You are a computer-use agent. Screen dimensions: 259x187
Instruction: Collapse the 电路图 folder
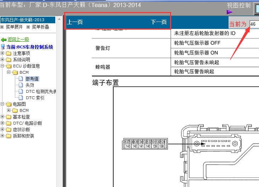tap(2, 104)
